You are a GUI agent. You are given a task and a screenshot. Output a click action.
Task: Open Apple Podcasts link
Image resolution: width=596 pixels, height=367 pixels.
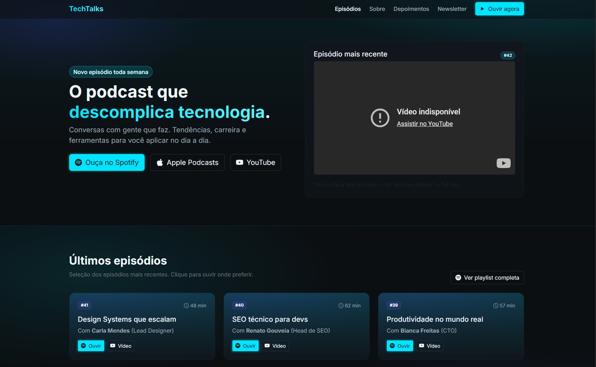[187, 162]
